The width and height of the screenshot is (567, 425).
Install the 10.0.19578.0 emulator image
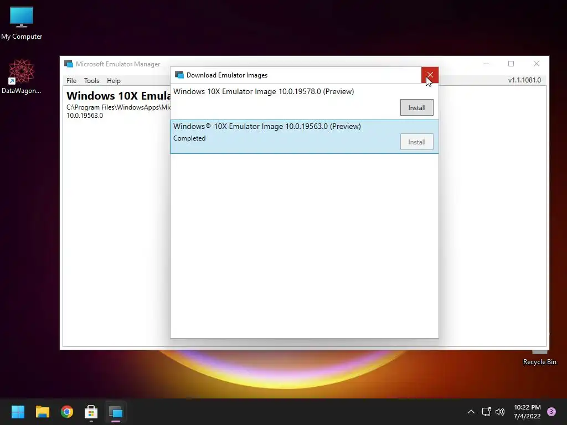point(416,108)
